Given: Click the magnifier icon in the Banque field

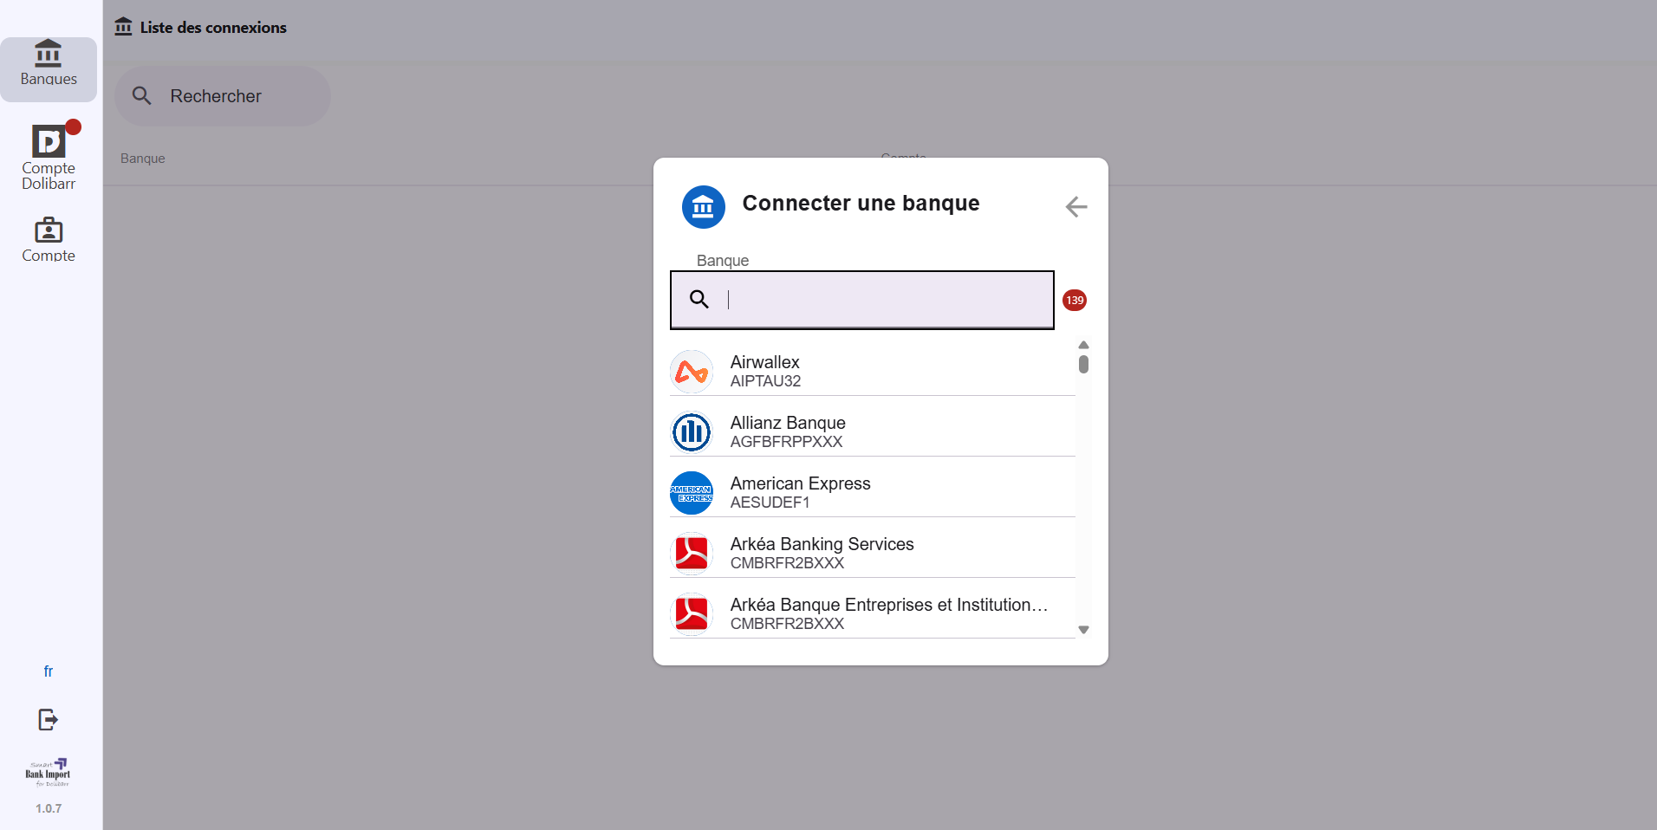Looking at the screenshot, I should point(699,299).
